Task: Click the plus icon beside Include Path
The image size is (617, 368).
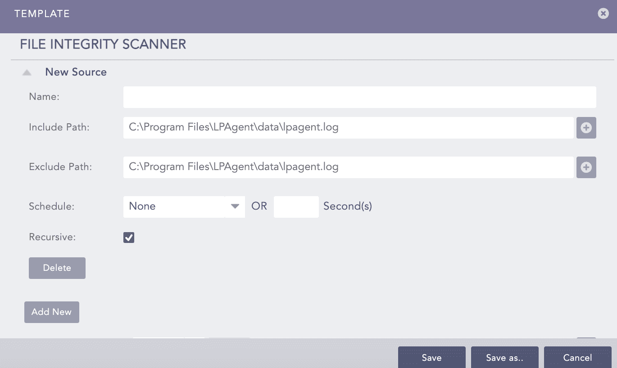Action: click(x=586, y=128)
